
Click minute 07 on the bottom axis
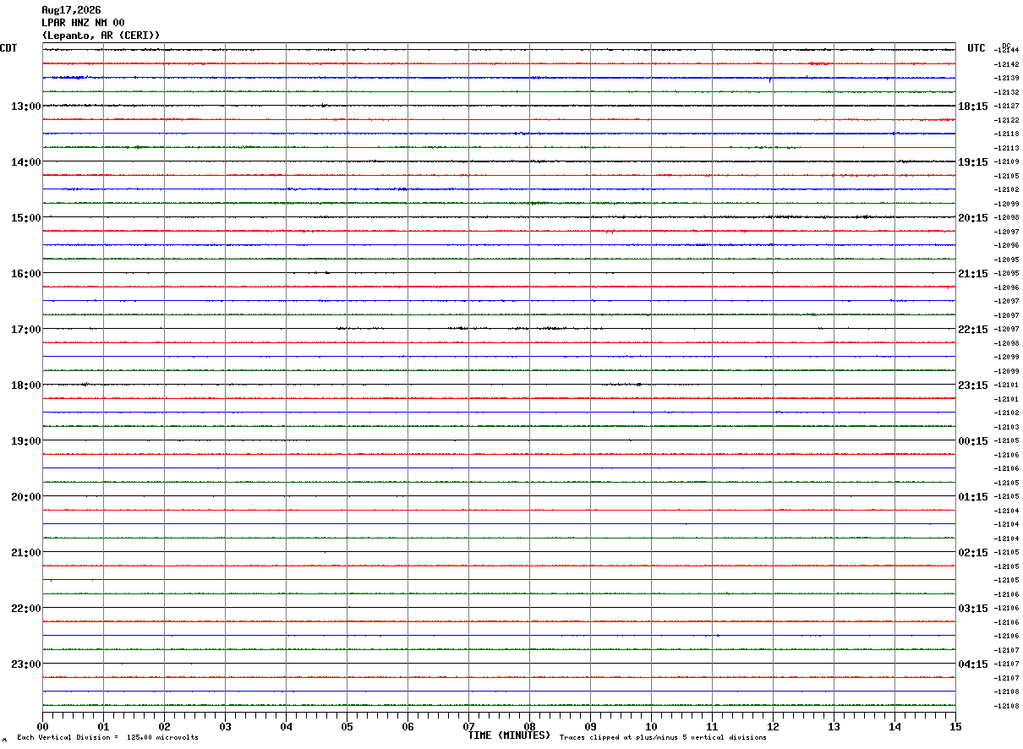click(x=468, y=726)
